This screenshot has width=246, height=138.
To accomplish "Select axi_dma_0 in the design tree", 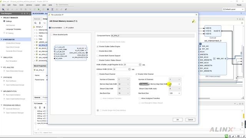I will (x=43, y=45).
